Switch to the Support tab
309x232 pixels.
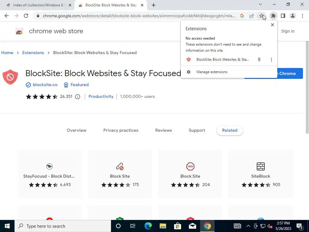click(197, 130)
